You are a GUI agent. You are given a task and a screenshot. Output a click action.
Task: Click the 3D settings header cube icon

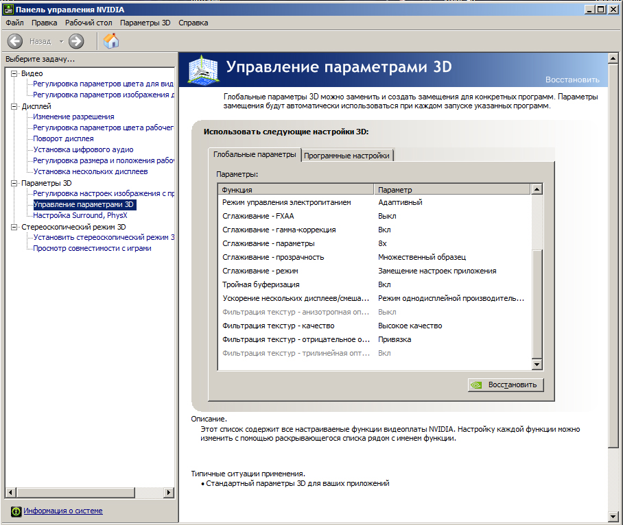pos(203,70)
